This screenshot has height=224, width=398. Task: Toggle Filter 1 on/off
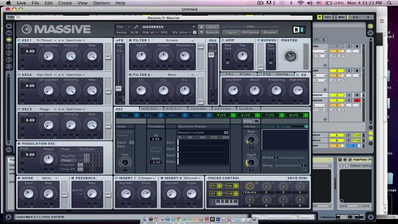pos(130,40)
